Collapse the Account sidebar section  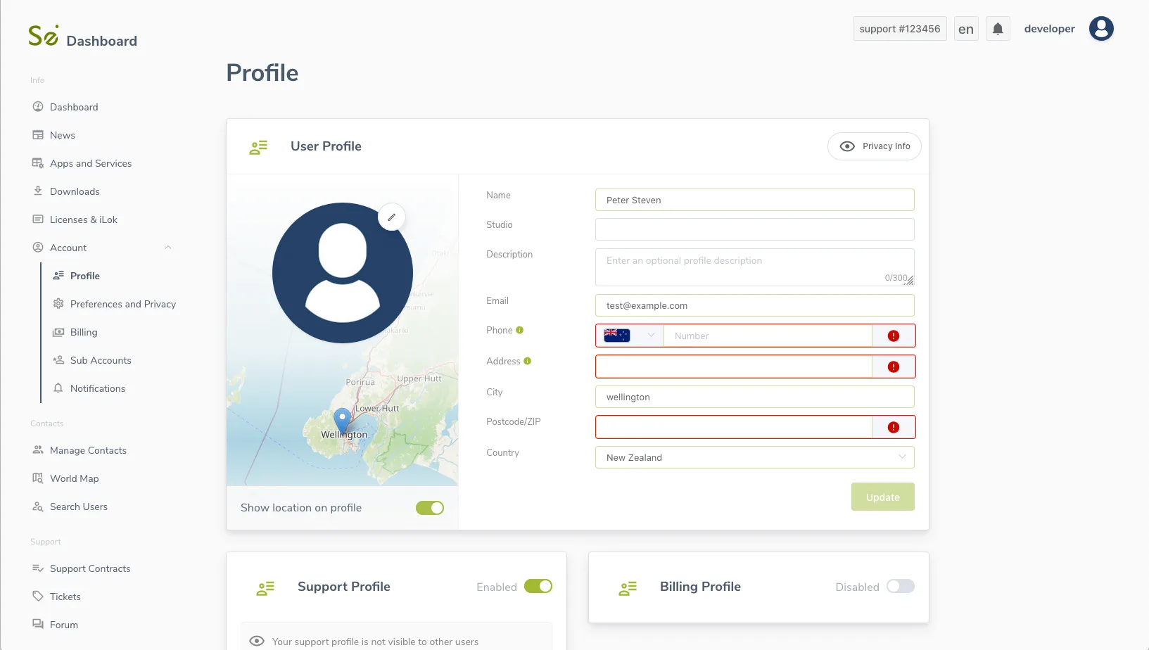pyautogui.click(x=168, y=248)
